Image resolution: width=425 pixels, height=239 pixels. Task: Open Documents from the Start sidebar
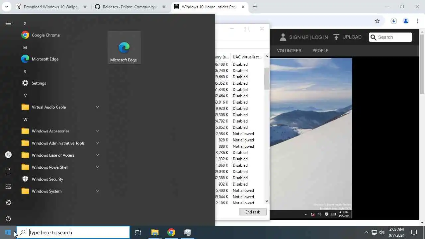coord(8,171)
